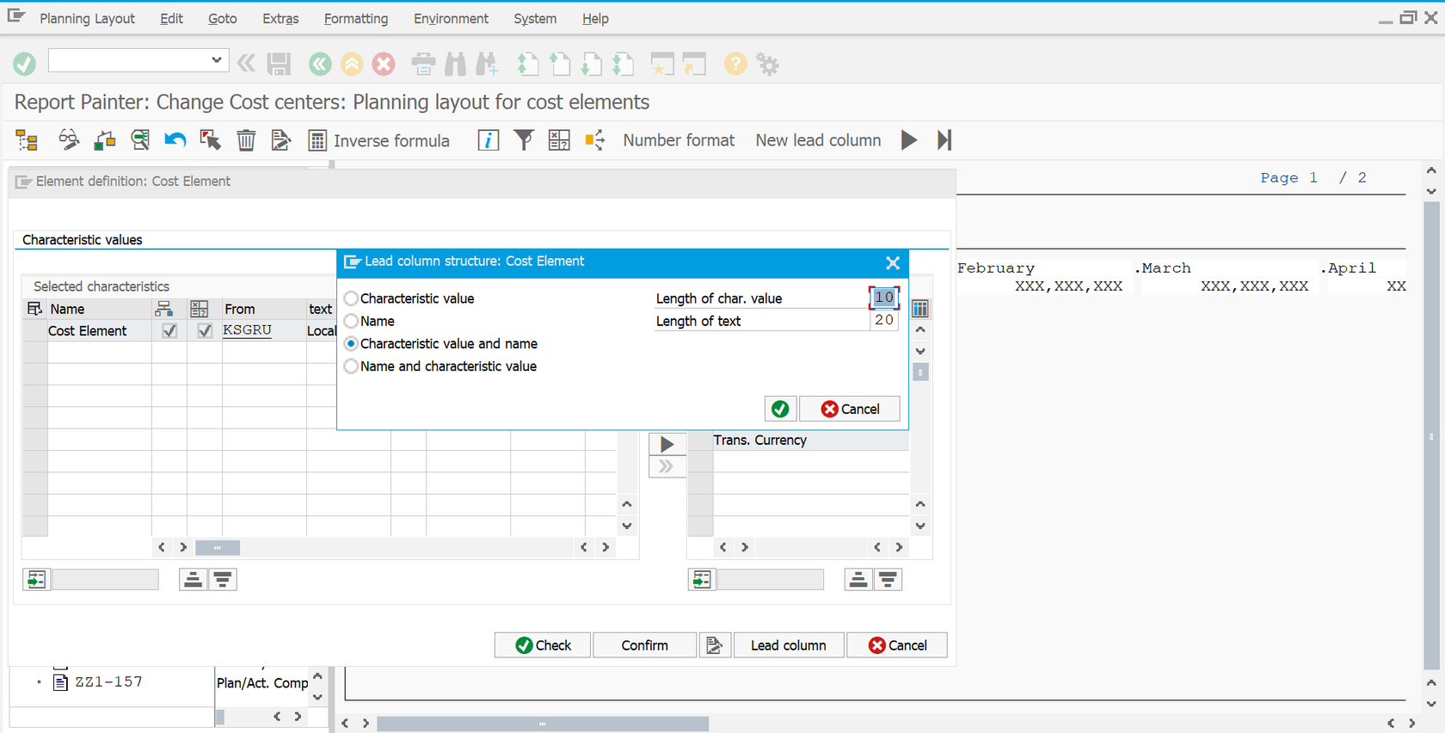Click the 'Trans. Currency' row
The height and width of the screenshot is (733, 1445).
tap(810, 440)
